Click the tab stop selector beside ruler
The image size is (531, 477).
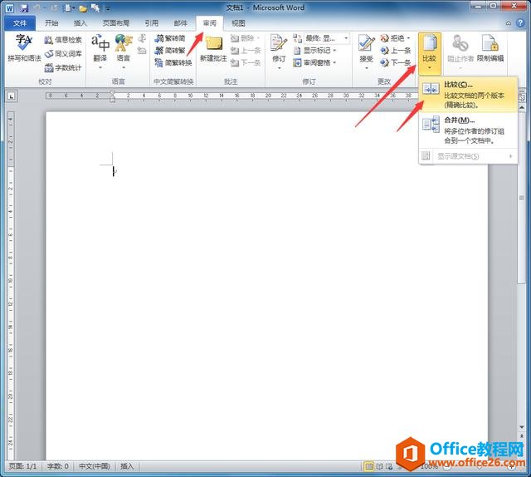click(11, 96)
